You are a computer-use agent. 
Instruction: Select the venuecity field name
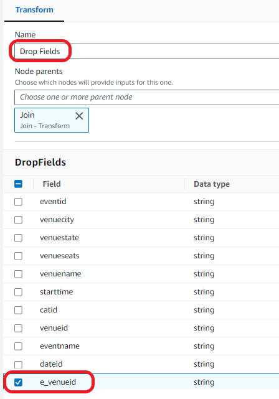(57, 220)
